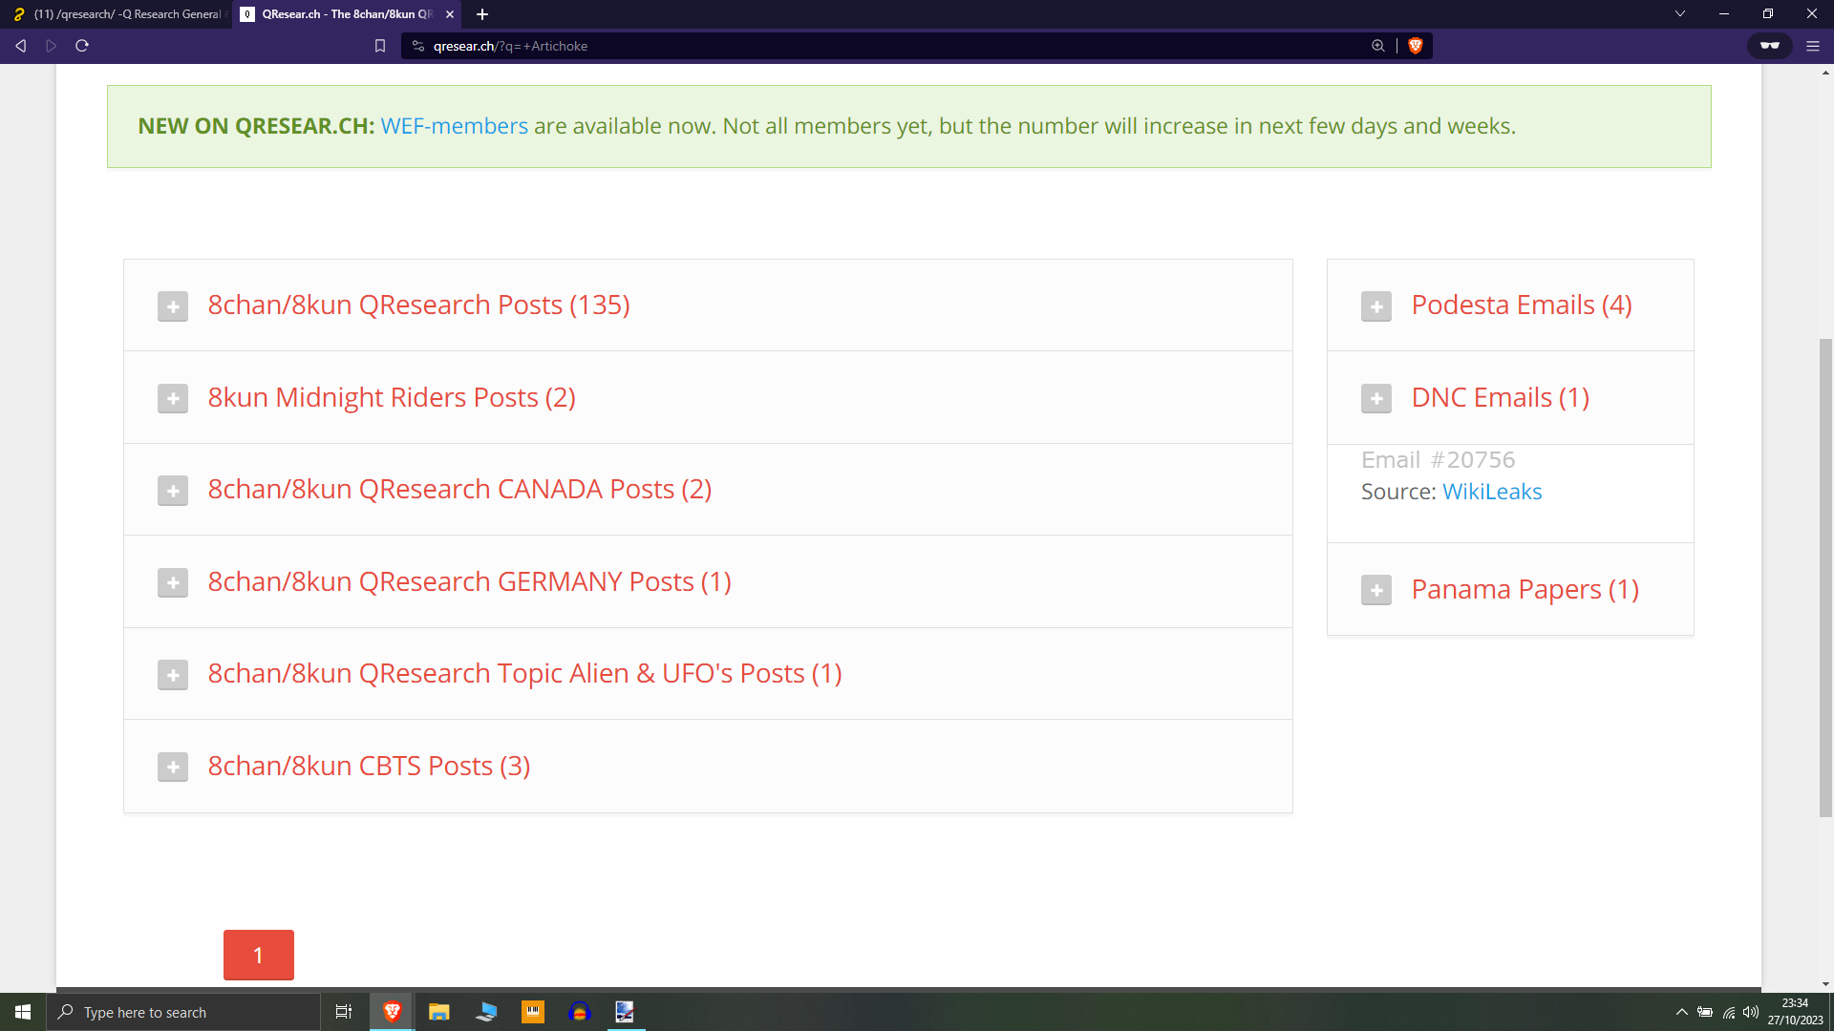This screenshot has height=1031, width=1834.
Task: Open QResearch GERMANY Posts (1) heading
Action: click(x=469, y=581)
